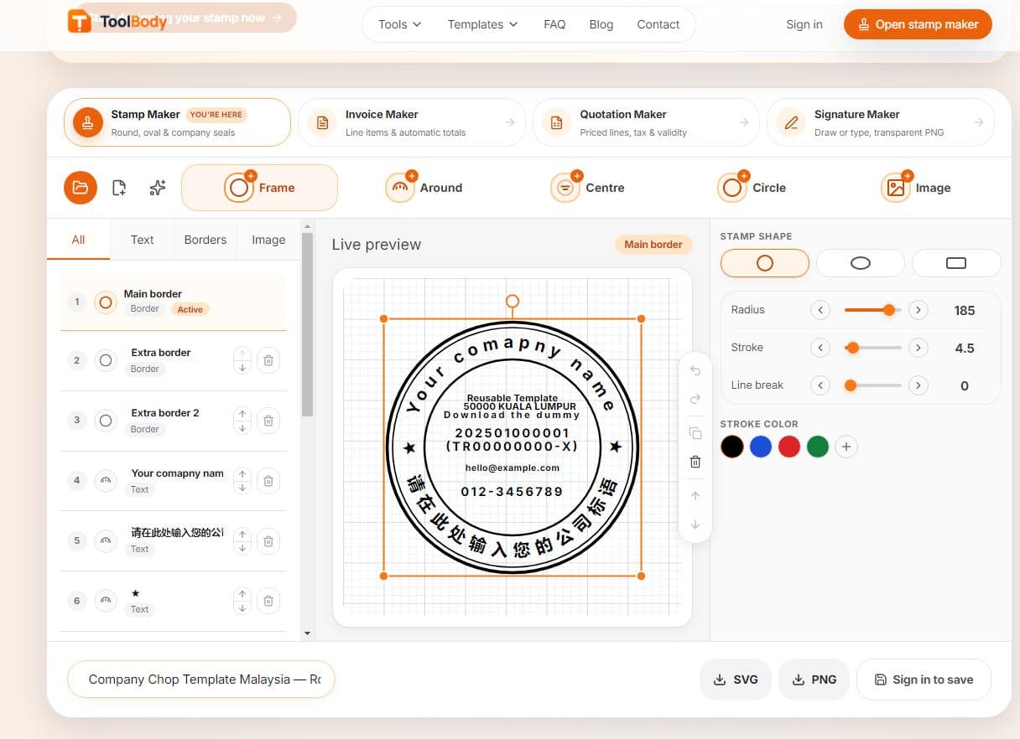The height and width of the screenshot is (739, 1020).
Task: Choose the red stroke color
Action: [789, 447]
